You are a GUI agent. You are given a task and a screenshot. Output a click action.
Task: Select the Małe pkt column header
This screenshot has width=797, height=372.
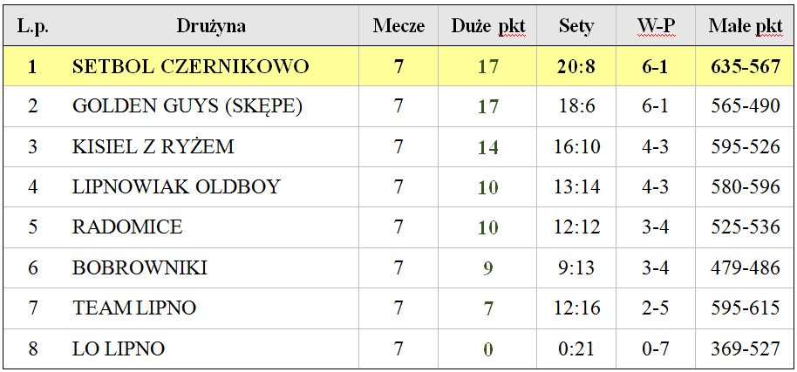(745, 26)
